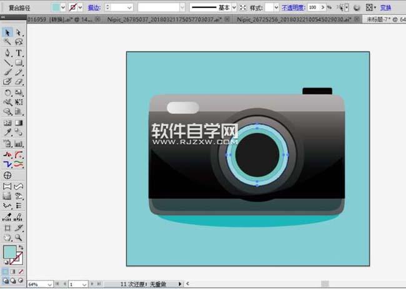Switch to Draw Behind mode

[13, 280]
